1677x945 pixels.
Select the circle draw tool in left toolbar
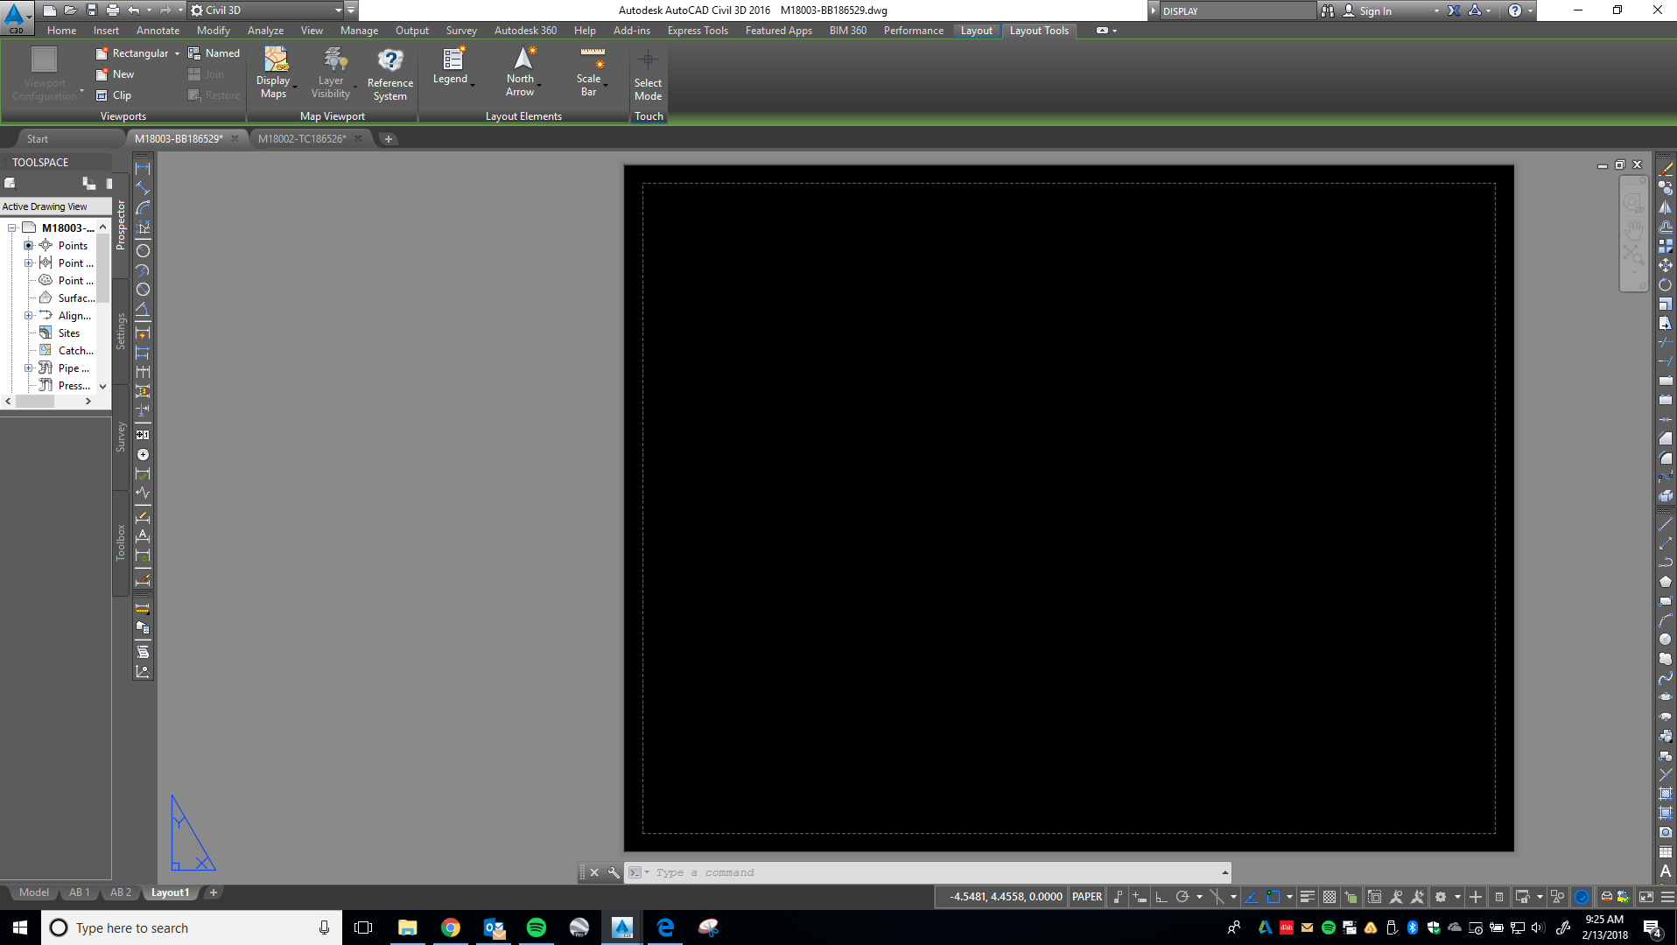click(143, 250)
